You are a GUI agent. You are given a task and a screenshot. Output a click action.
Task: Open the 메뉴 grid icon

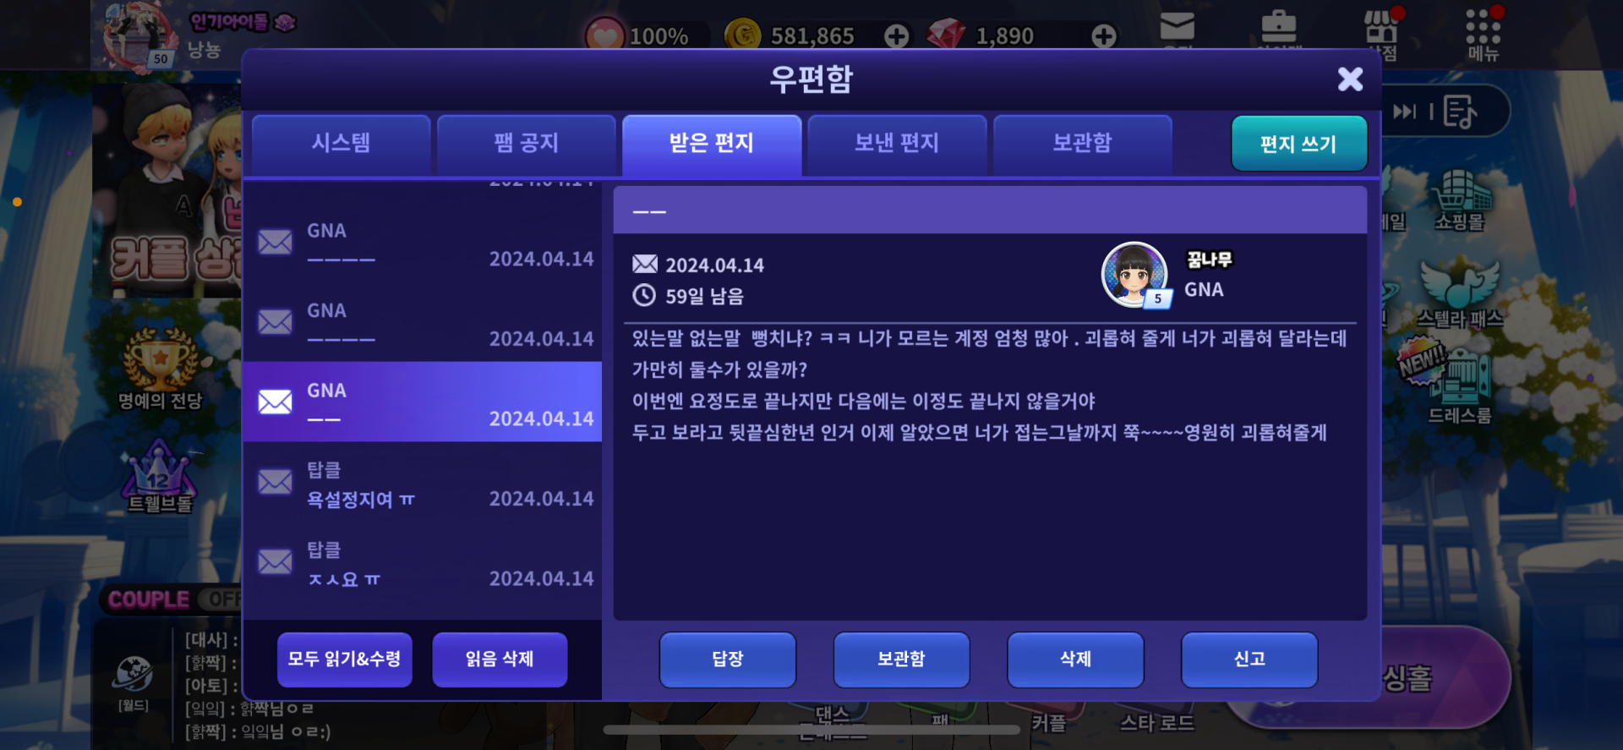[x=1484, y=35]
